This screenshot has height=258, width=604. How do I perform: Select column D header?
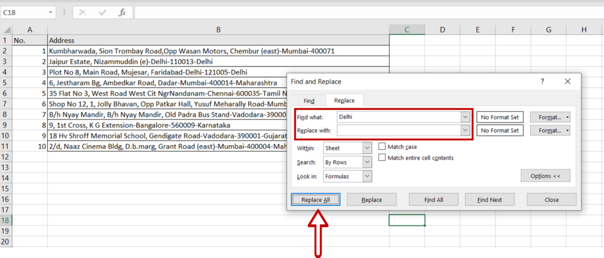(x=442, y=29)
